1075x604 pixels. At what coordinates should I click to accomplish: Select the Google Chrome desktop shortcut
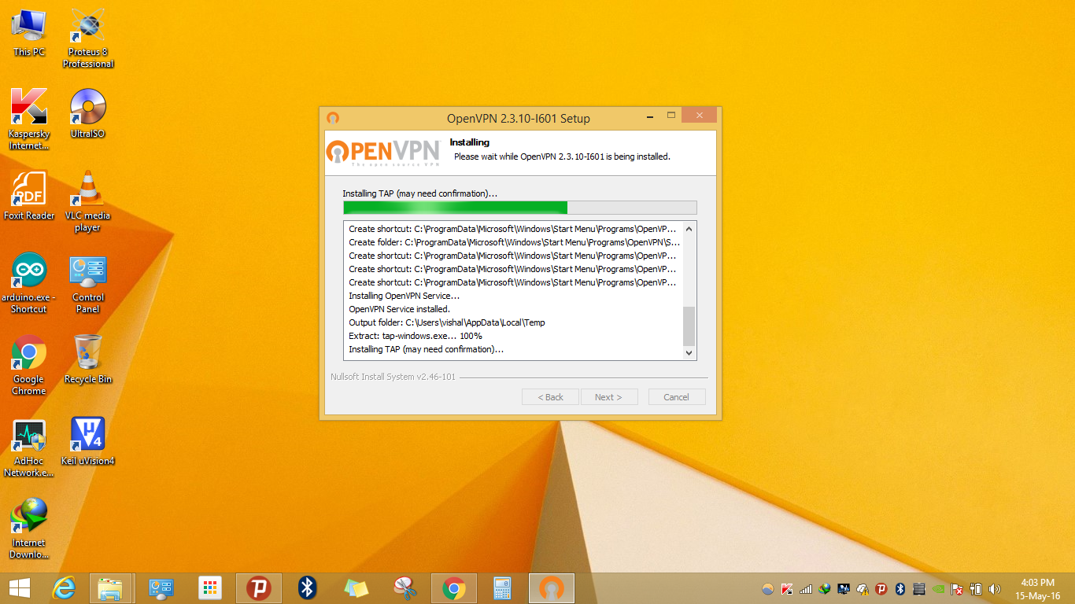[29, 365]
